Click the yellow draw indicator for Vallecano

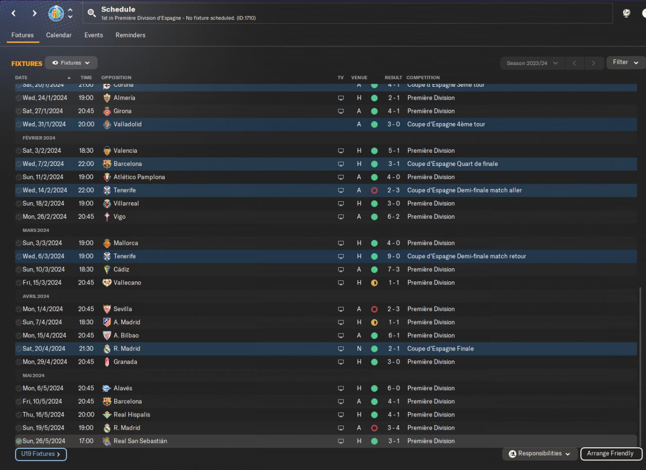[374, 283]
